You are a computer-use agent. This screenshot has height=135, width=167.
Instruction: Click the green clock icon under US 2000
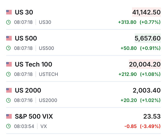8,100
